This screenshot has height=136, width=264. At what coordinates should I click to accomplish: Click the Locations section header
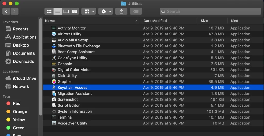[x=11, y=71]
